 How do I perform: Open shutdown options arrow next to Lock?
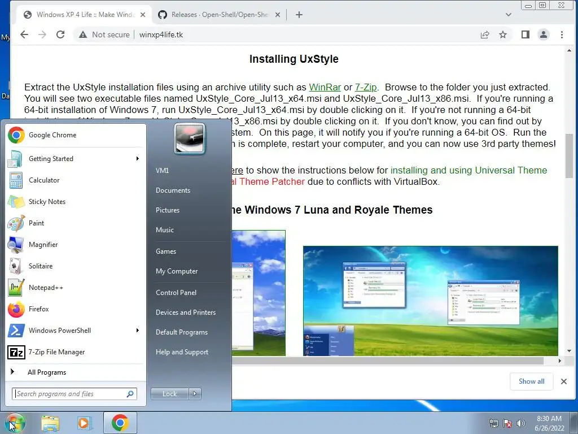coord(195,394)
